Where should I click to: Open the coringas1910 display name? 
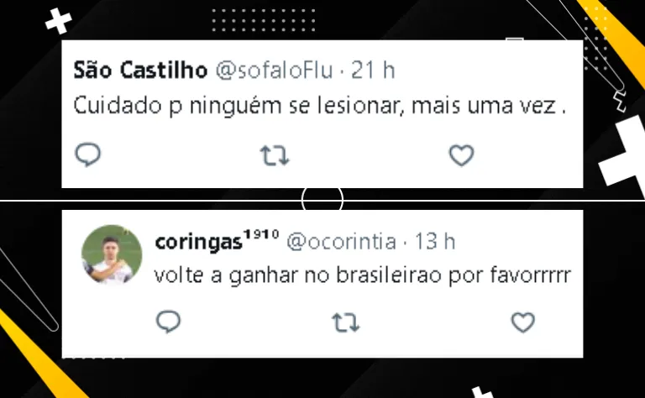[x=218, y=240]
